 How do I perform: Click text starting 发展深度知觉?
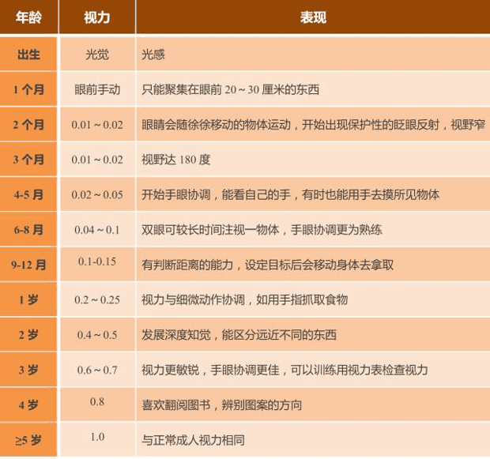pos(239,335)
